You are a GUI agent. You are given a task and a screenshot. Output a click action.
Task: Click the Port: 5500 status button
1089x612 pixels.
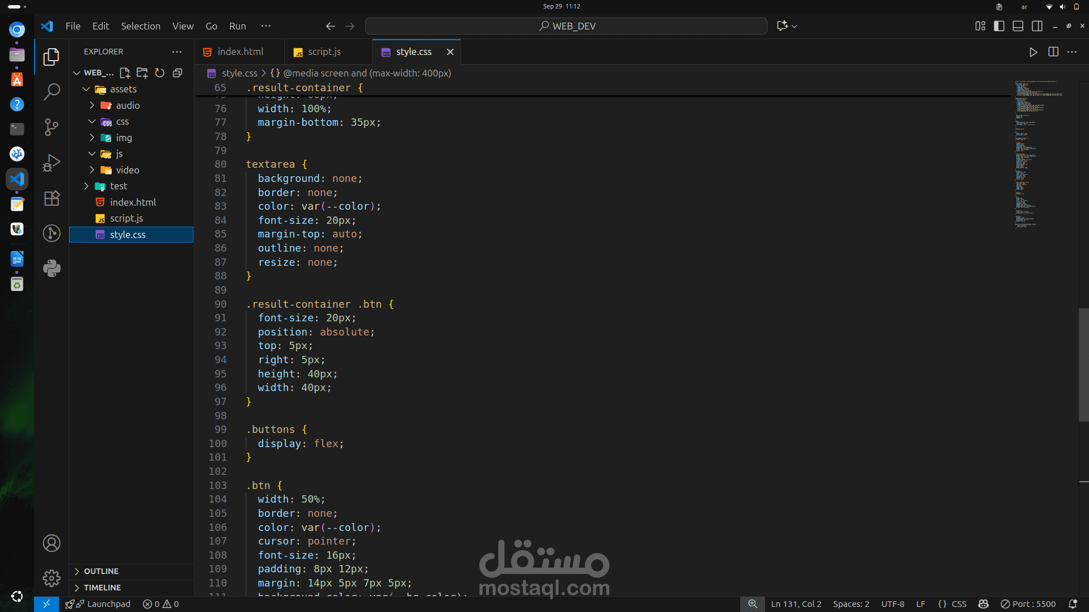pos(1028,604)
